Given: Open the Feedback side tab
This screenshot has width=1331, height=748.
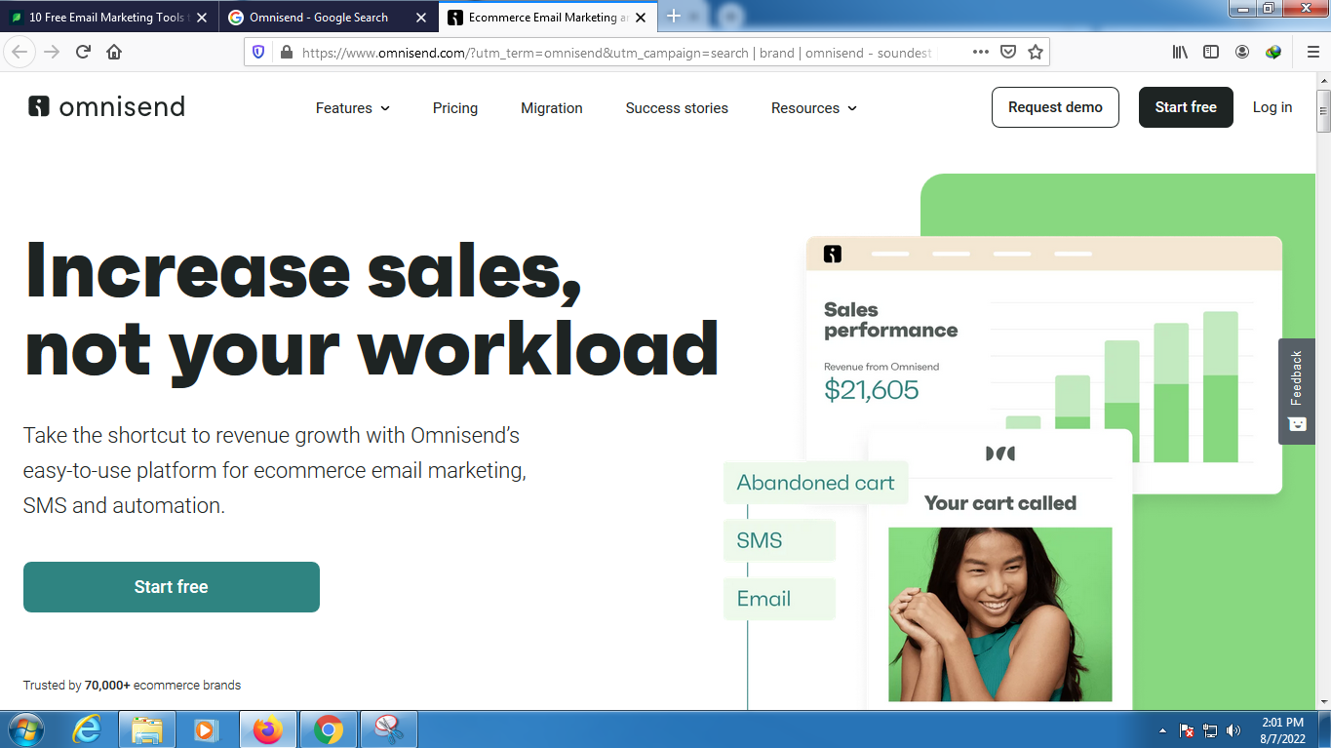Looking at the screenshot, I should coord(1297,391).
